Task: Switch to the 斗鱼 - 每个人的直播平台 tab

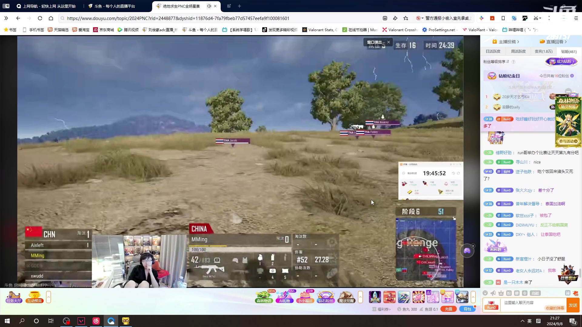Action: pyautogui.click(x=115, y=6)
